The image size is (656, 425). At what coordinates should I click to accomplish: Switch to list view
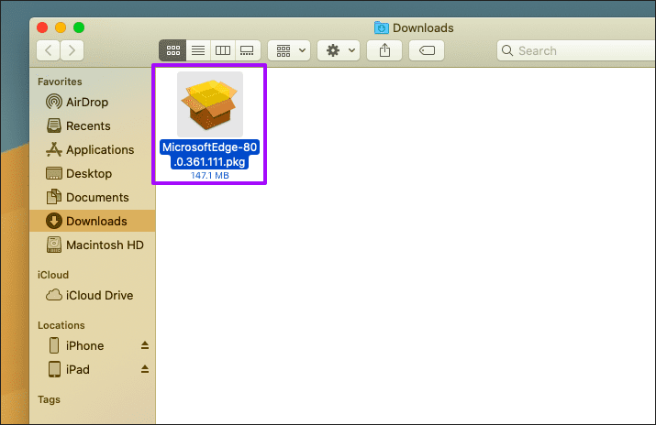(x=198, y=50)
